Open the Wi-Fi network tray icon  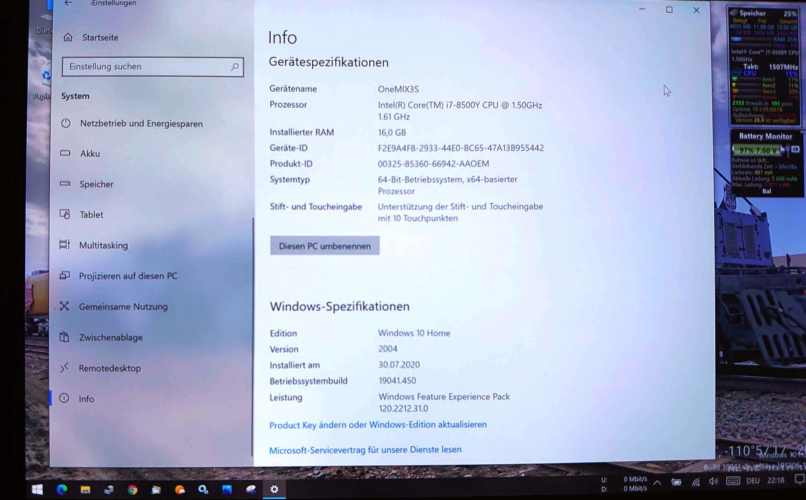click(x=696, y=482)
